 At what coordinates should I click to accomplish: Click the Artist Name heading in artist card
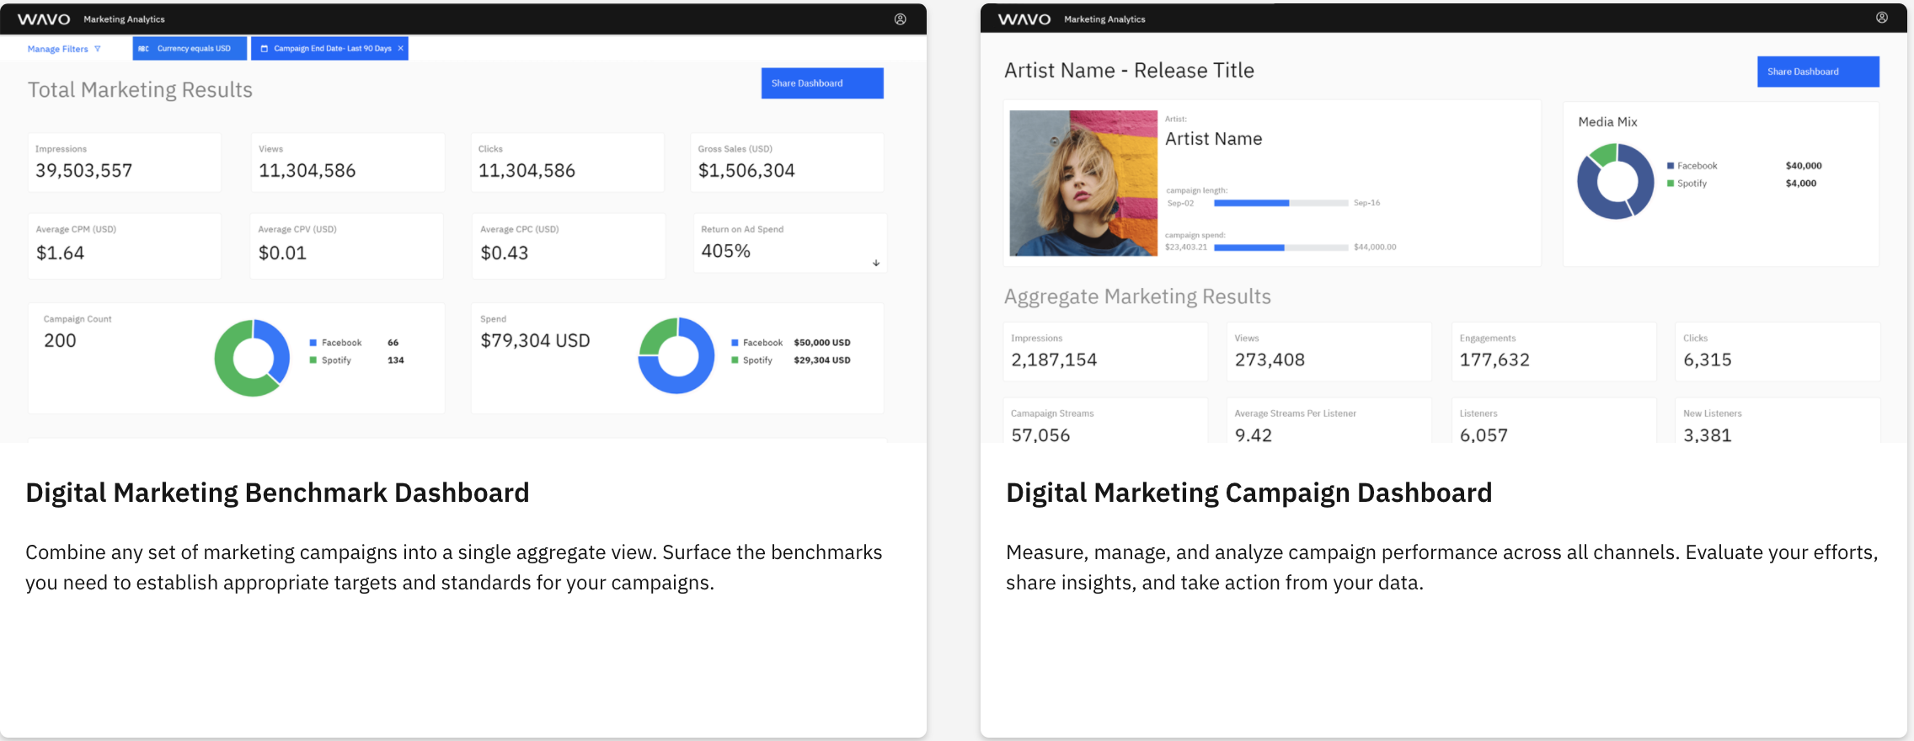[x=1213, y=139]
